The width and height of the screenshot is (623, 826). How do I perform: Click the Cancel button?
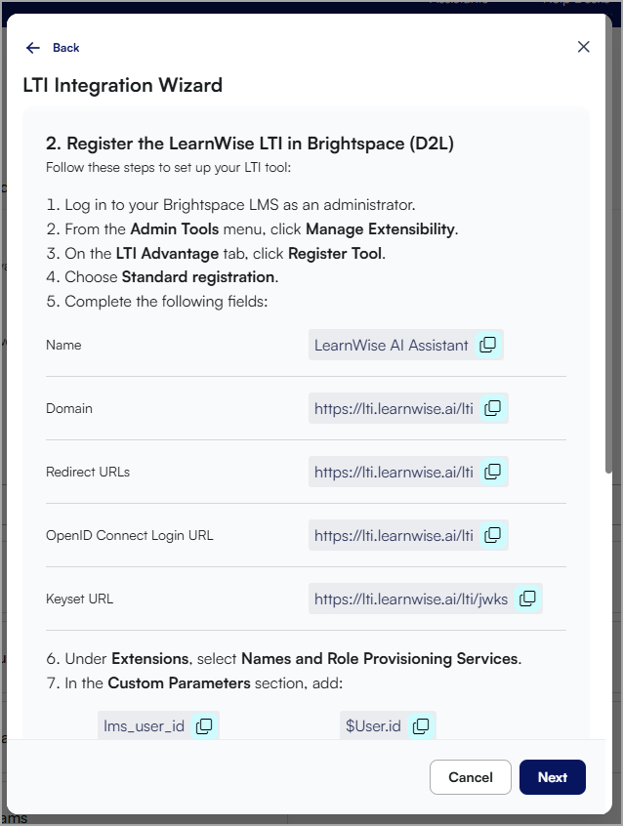[470, 777]
